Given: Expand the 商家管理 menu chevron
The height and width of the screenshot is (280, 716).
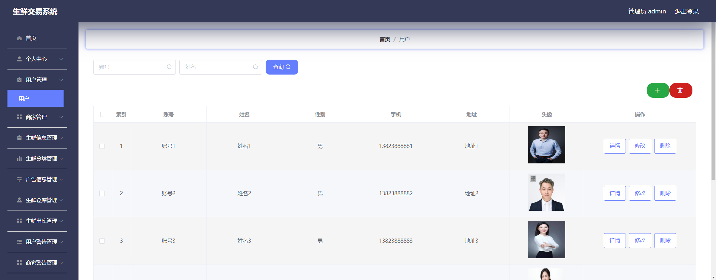Looking at the screenshot, I should (61, 117).
